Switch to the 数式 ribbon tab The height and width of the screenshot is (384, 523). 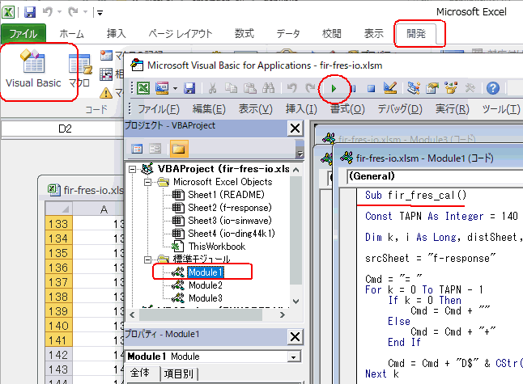pyautogui.click(x=244, y=34)
